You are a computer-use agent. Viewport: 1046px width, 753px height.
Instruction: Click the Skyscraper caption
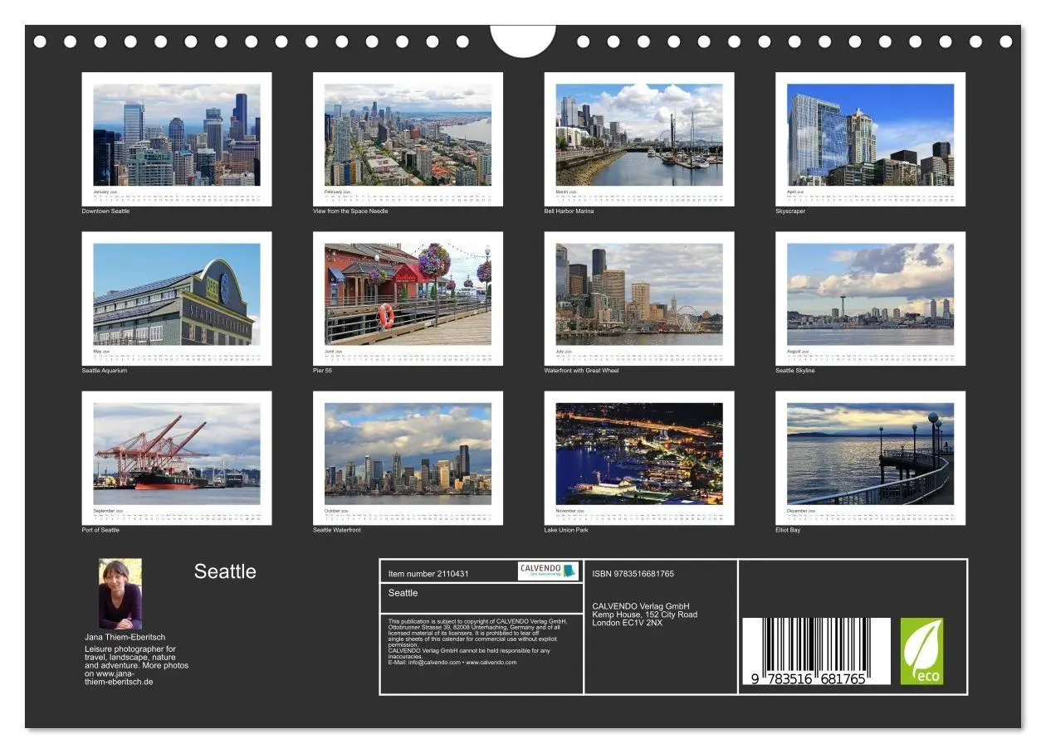click(x=790, y=211)
